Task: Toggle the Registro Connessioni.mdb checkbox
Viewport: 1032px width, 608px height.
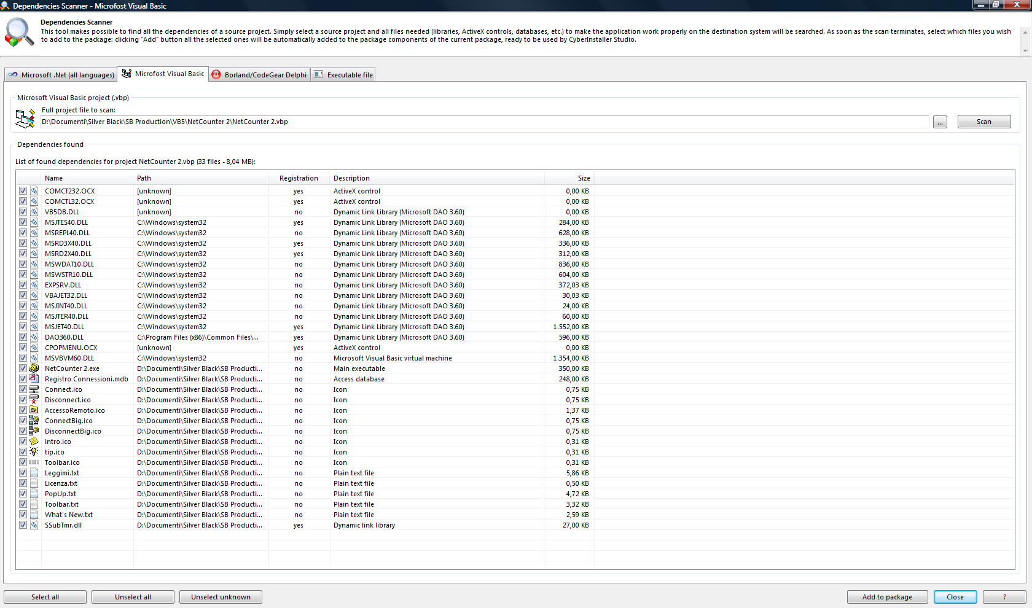Action: coord(23,379)
